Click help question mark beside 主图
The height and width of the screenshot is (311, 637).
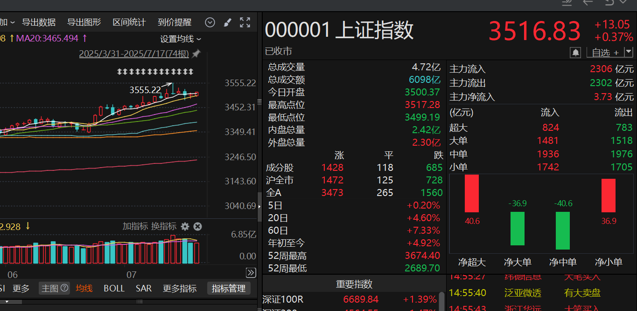tap(64, 288)
